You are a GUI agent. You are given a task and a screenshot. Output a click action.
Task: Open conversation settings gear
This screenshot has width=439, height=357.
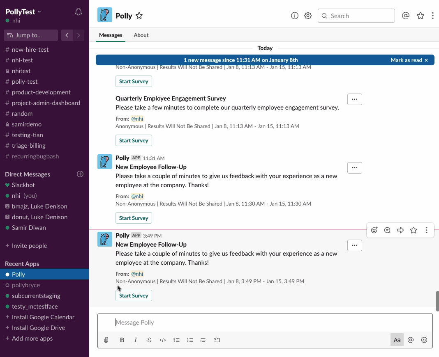click(x=308, y=16)
